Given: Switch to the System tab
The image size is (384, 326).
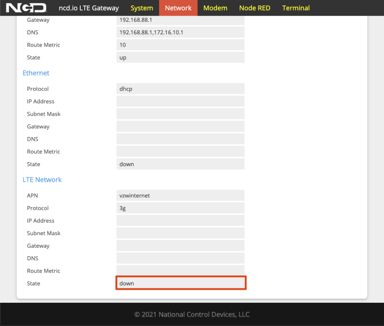Looking at the screenshot, I should point(142,8).
